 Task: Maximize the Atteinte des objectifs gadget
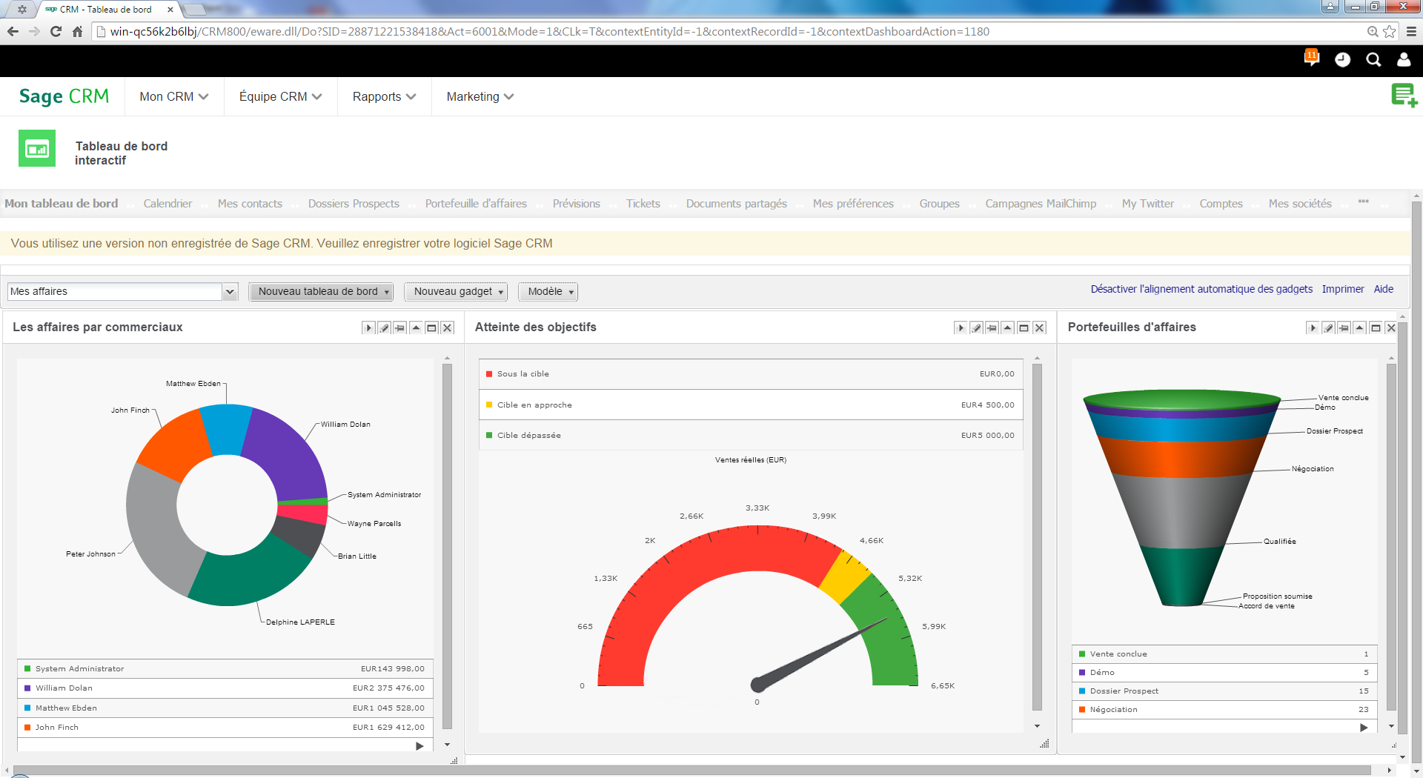click(1024, 328)
